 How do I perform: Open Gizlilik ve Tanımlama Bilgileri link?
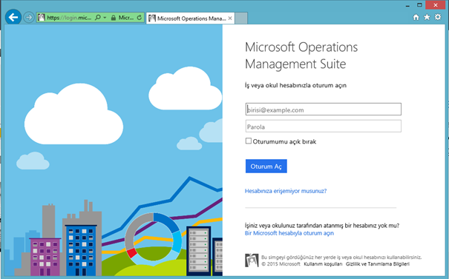378,264
